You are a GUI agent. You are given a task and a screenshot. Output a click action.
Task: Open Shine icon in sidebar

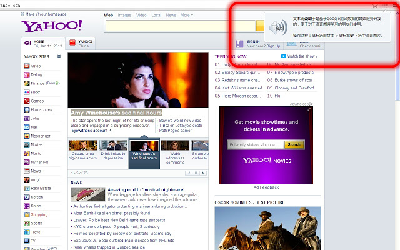[27, 206]
